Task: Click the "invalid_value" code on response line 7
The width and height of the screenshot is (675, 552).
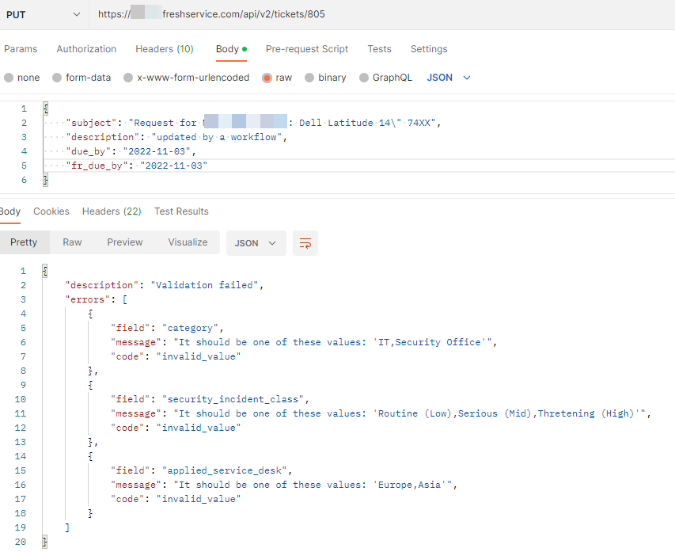Action: pos(199,357)
